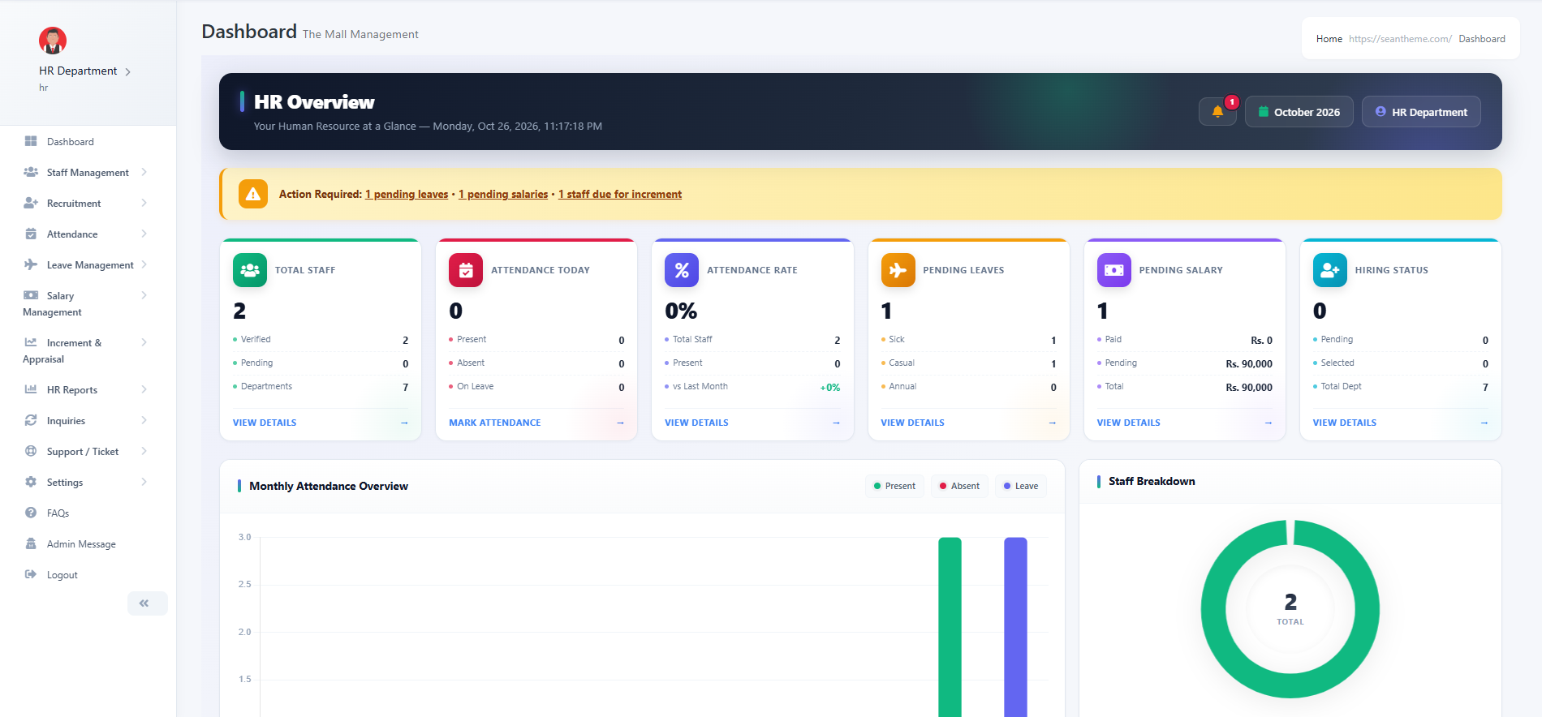Click Mark Attendance link

coord(495,423)
